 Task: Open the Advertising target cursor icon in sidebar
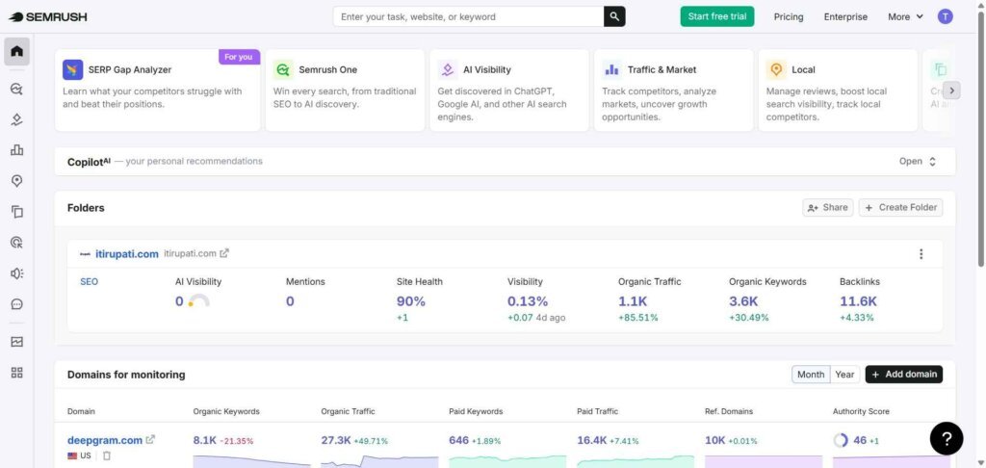17,242
